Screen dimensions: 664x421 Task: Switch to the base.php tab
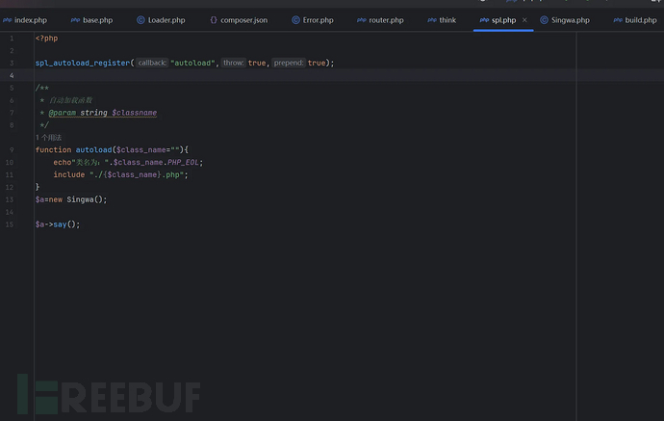click(x=97, y=19)
